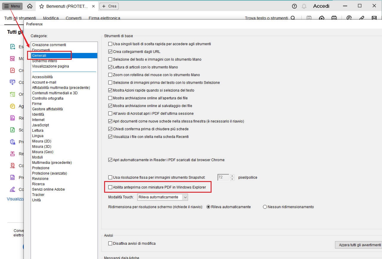Switch to the Modifica tab
This screenshot has height=259, width=382.
pos(51,18)
